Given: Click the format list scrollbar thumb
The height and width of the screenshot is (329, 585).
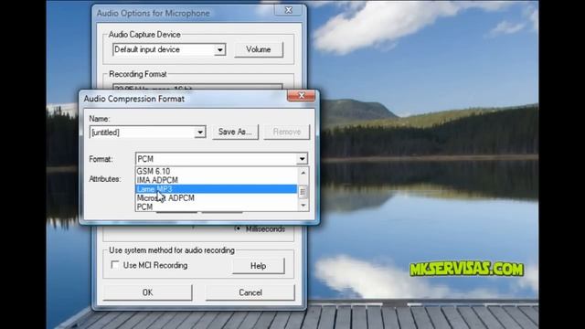Looking at the screenshot, I should tap(303, 192).
